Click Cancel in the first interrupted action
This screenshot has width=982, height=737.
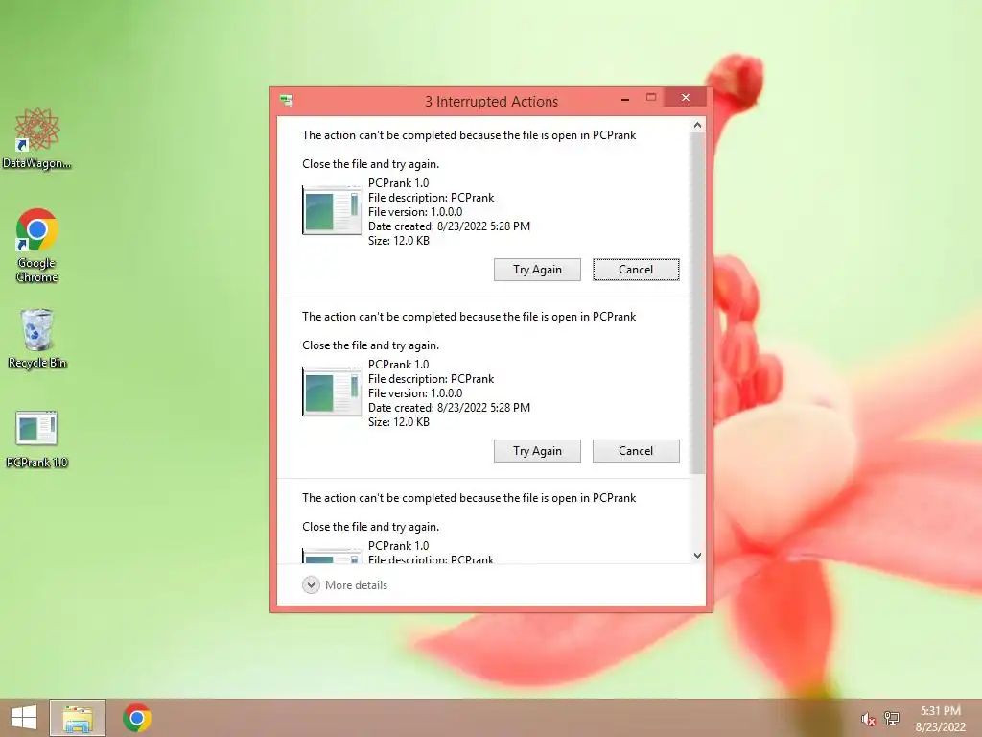(636, 270)
